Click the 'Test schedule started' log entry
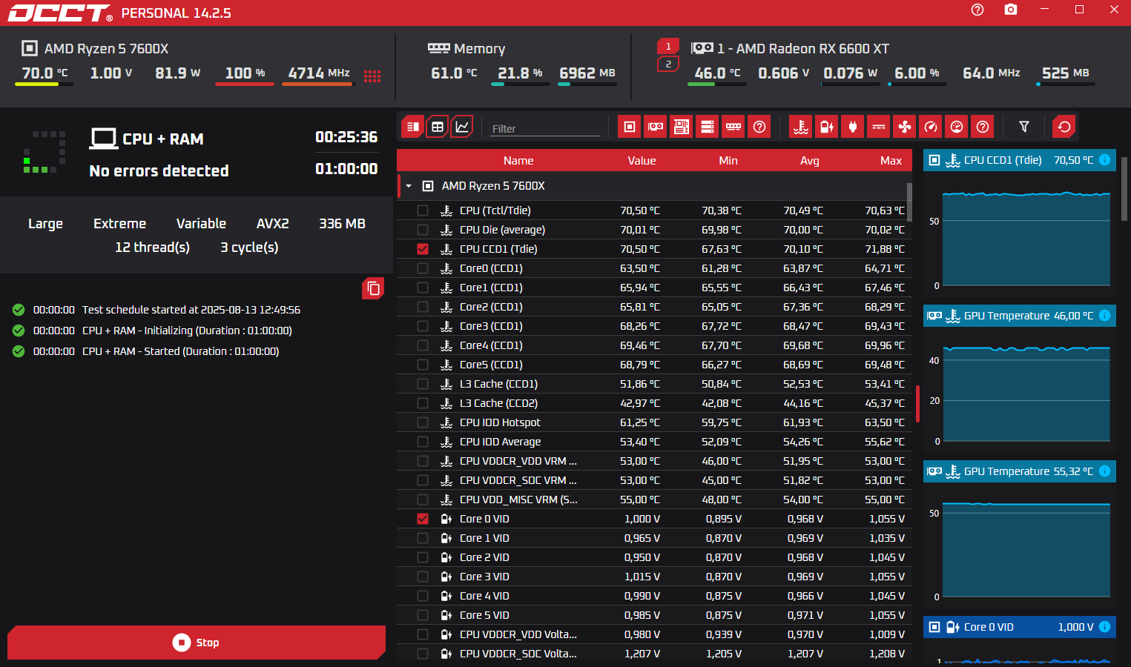 pos(191,310)
